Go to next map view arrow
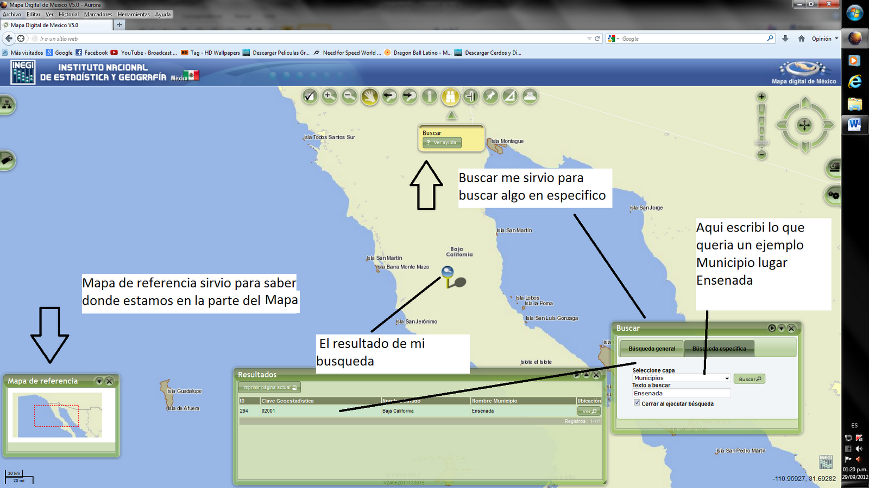 coord(410,96)
